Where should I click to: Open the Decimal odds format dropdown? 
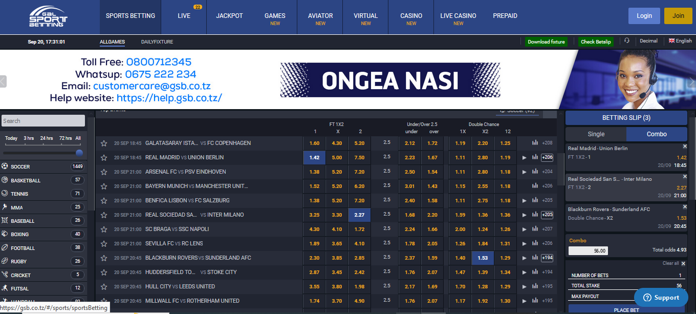pyautogui.click(x=648, y=41)
